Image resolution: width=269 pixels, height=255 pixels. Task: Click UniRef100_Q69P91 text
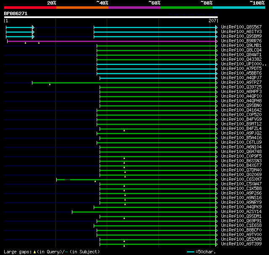(x=241, y=221)
